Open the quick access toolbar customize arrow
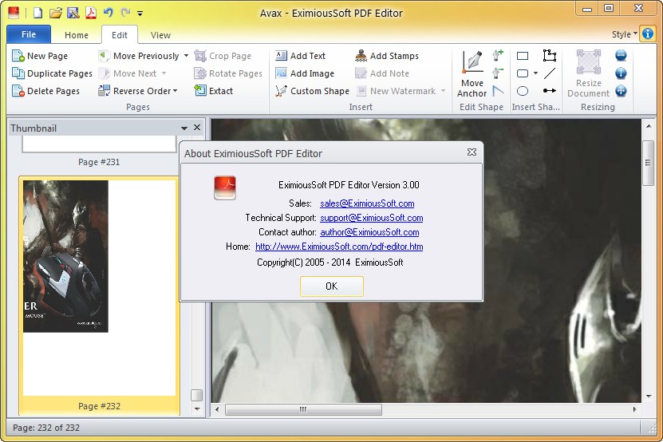Image resolution: width=663 pixels, height=442 pixels. 140,14
